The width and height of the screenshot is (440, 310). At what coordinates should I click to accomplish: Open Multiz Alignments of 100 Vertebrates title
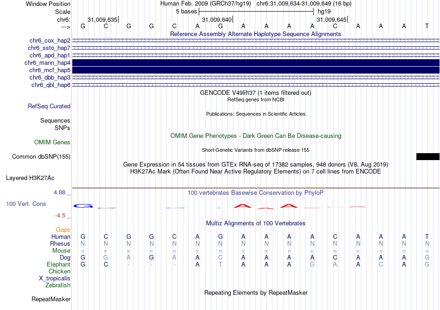[x=256, y=223]
